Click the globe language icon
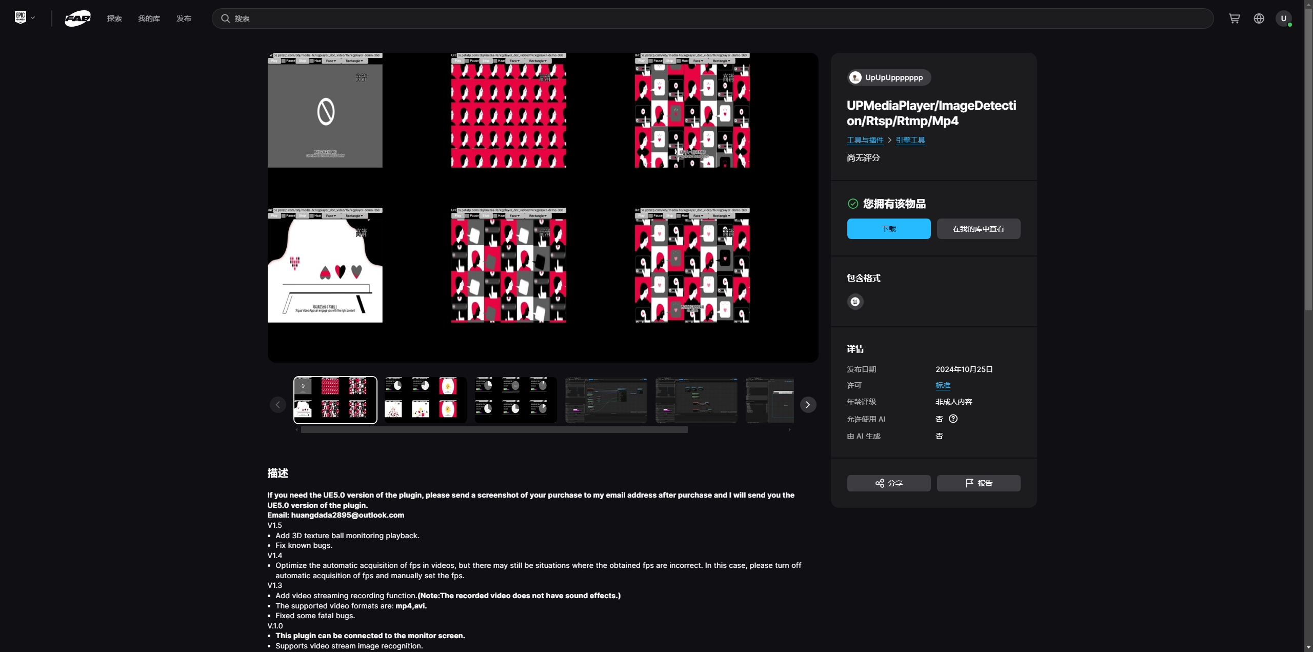 click(1259, 18)
